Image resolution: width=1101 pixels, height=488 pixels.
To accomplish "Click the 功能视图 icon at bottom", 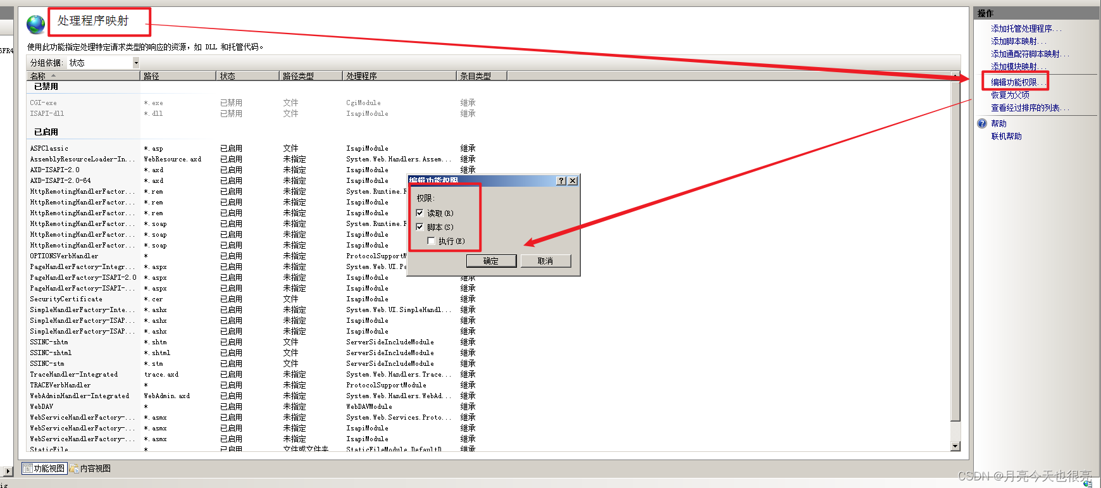I will pyautogui.click(x=28, y=468).
